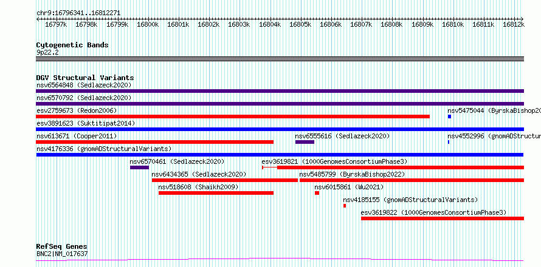Click the nsv6555616 (Sedlazeck2020) label
This screenshot has width=541, height=267.
point(342,136)
